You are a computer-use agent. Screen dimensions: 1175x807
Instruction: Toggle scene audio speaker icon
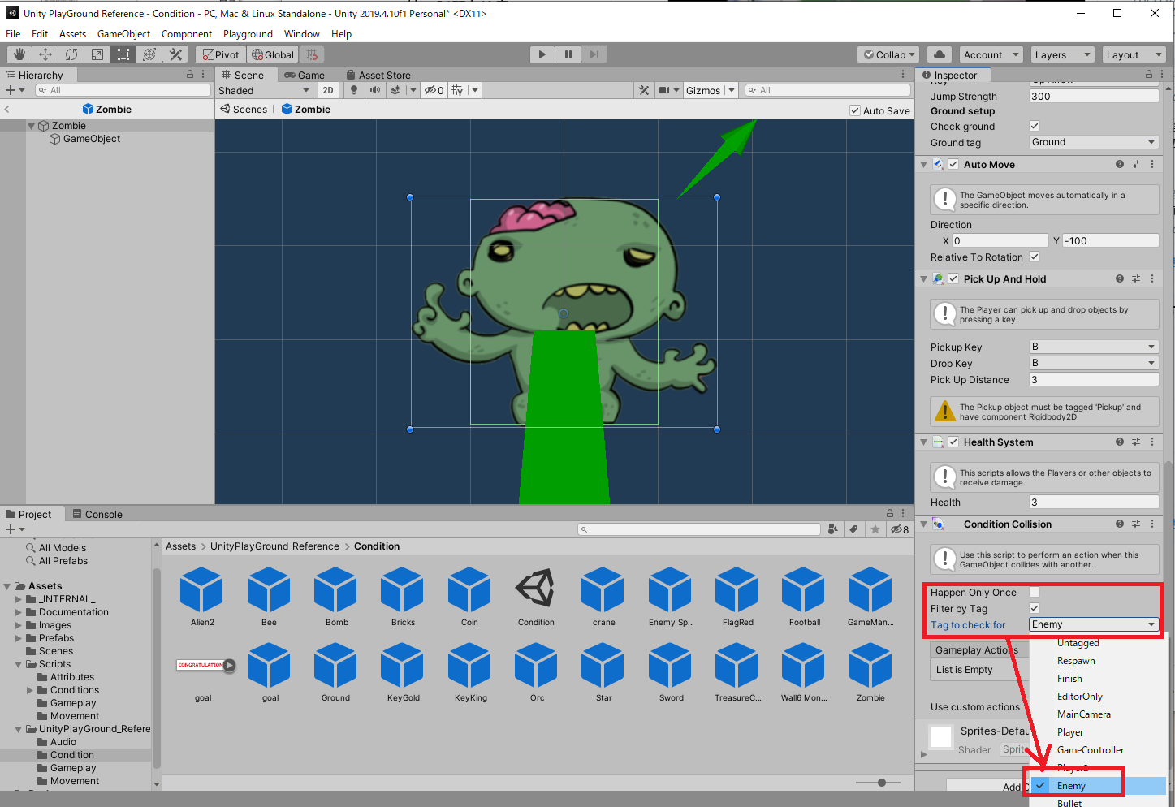coord(374,90)
